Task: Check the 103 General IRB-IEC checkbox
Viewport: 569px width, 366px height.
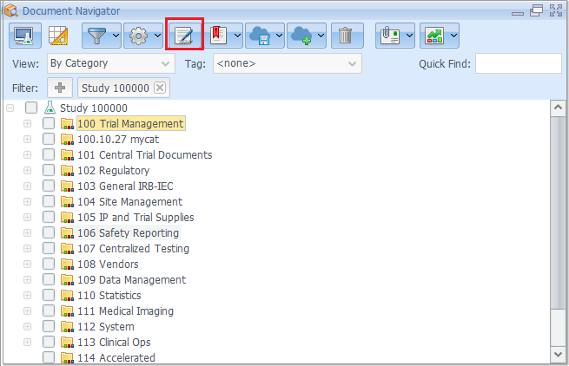Action: [49, 186]
